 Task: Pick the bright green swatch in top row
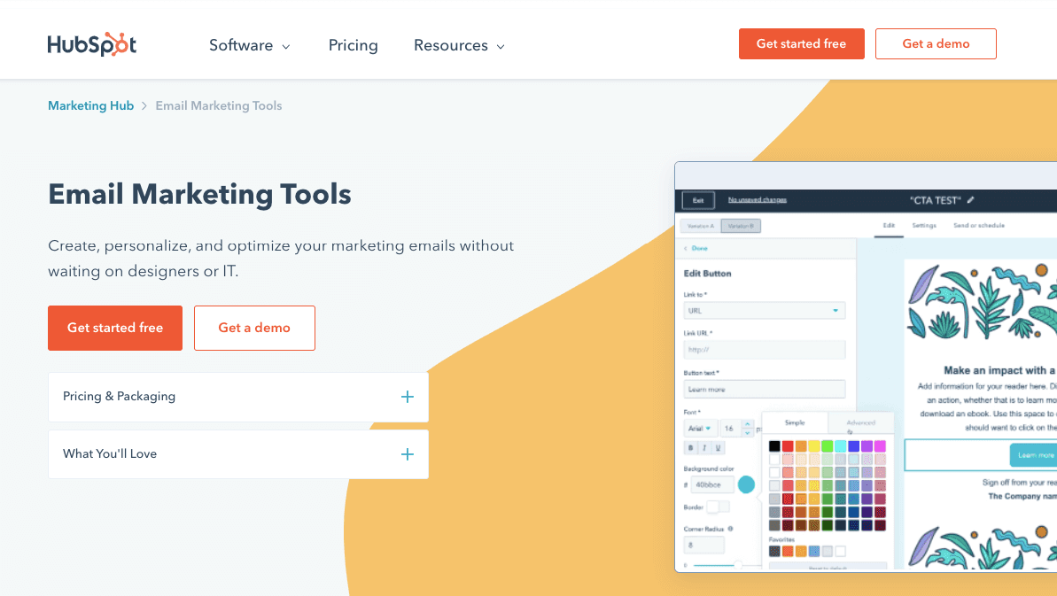pyautogui.click(x=828, y=445)
